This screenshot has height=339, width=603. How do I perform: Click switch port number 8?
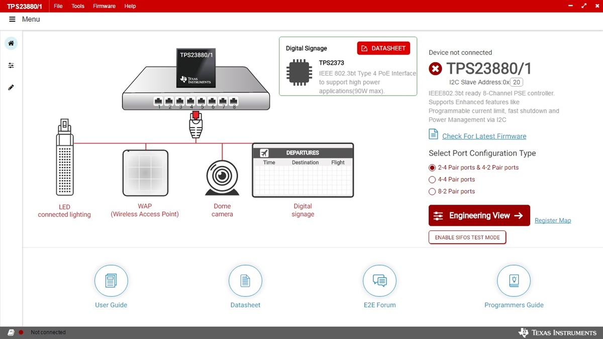(234, 102)
